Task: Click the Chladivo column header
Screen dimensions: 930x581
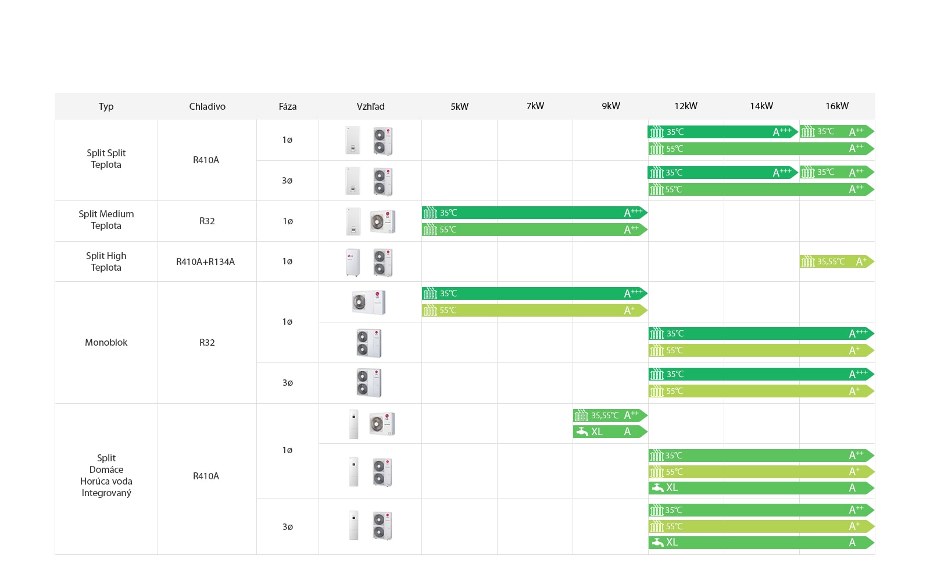Action: [207, 106]
